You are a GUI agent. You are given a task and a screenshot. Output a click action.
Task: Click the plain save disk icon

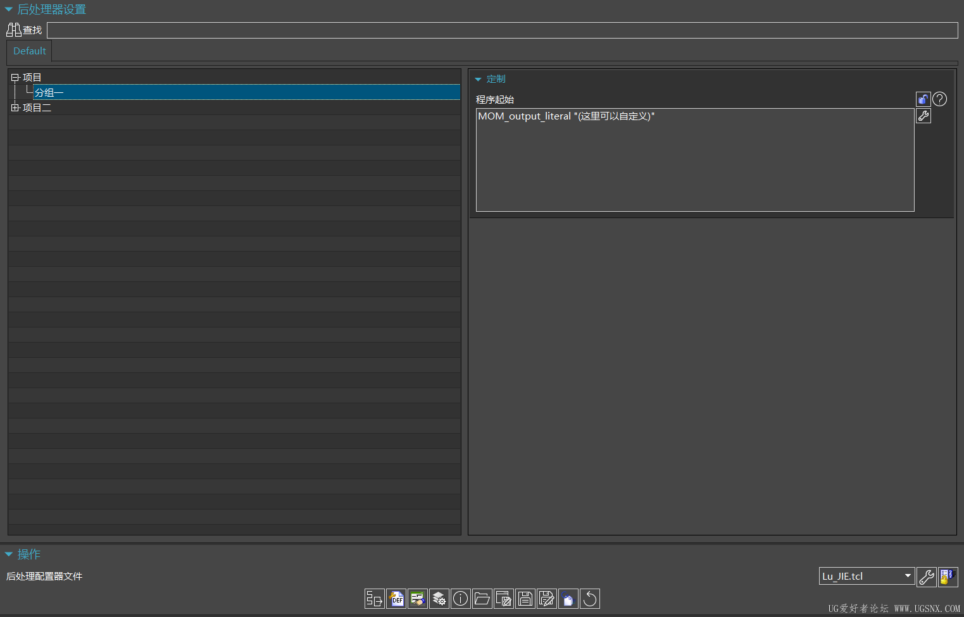point(525,599)
